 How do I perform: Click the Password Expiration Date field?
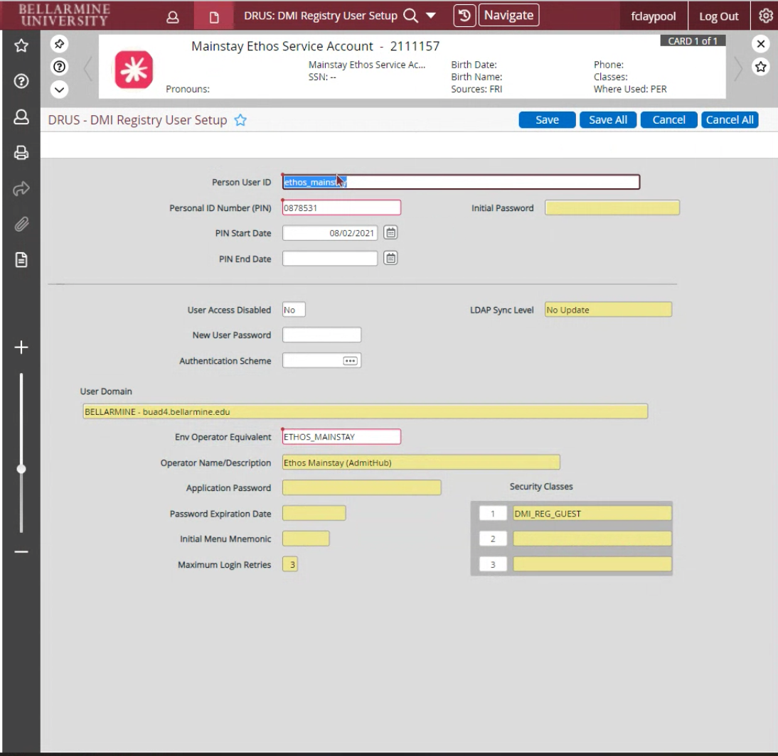pos(314,514)
